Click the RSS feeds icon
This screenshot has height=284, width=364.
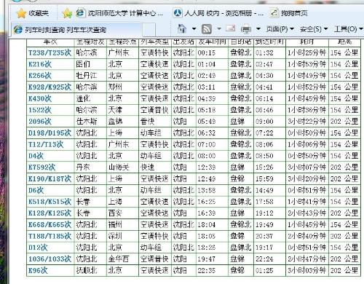(207, 29)
